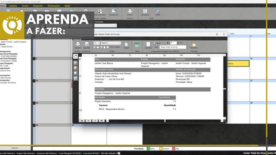Click the next page navigation button
Image resolution: width=276 pixels, height=155 pixels.
click(95, 121)
